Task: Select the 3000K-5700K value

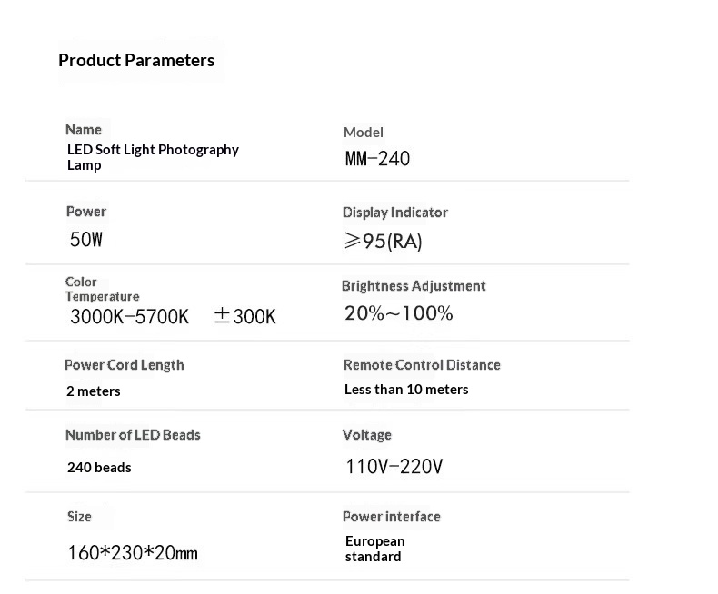Action: [x=129, y=316]
